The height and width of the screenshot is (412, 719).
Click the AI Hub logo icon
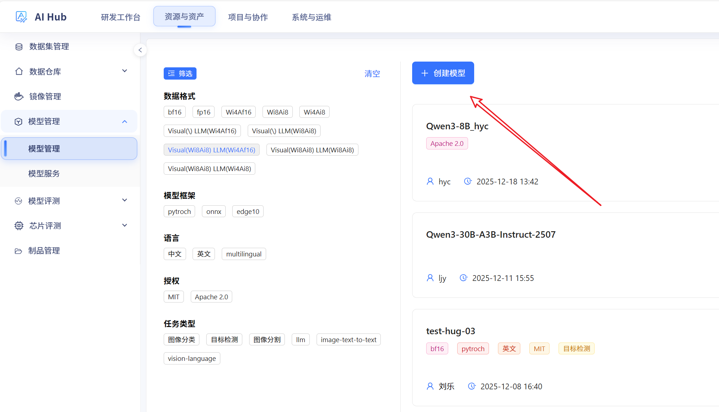[21, 17]
